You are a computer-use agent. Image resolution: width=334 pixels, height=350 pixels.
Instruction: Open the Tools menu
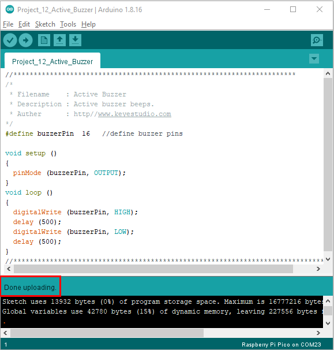68,24
